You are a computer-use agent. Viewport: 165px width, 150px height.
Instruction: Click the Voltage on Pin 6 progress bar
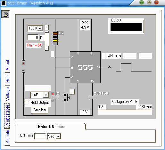click(x=125, y=113)
